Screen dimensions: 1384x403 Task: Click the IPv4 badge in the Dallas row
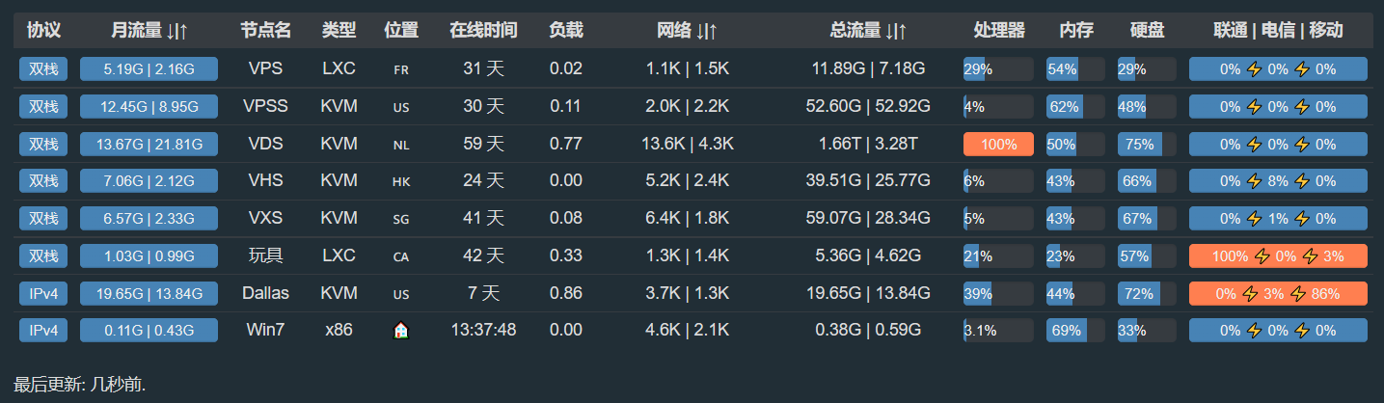coord(43,293)
